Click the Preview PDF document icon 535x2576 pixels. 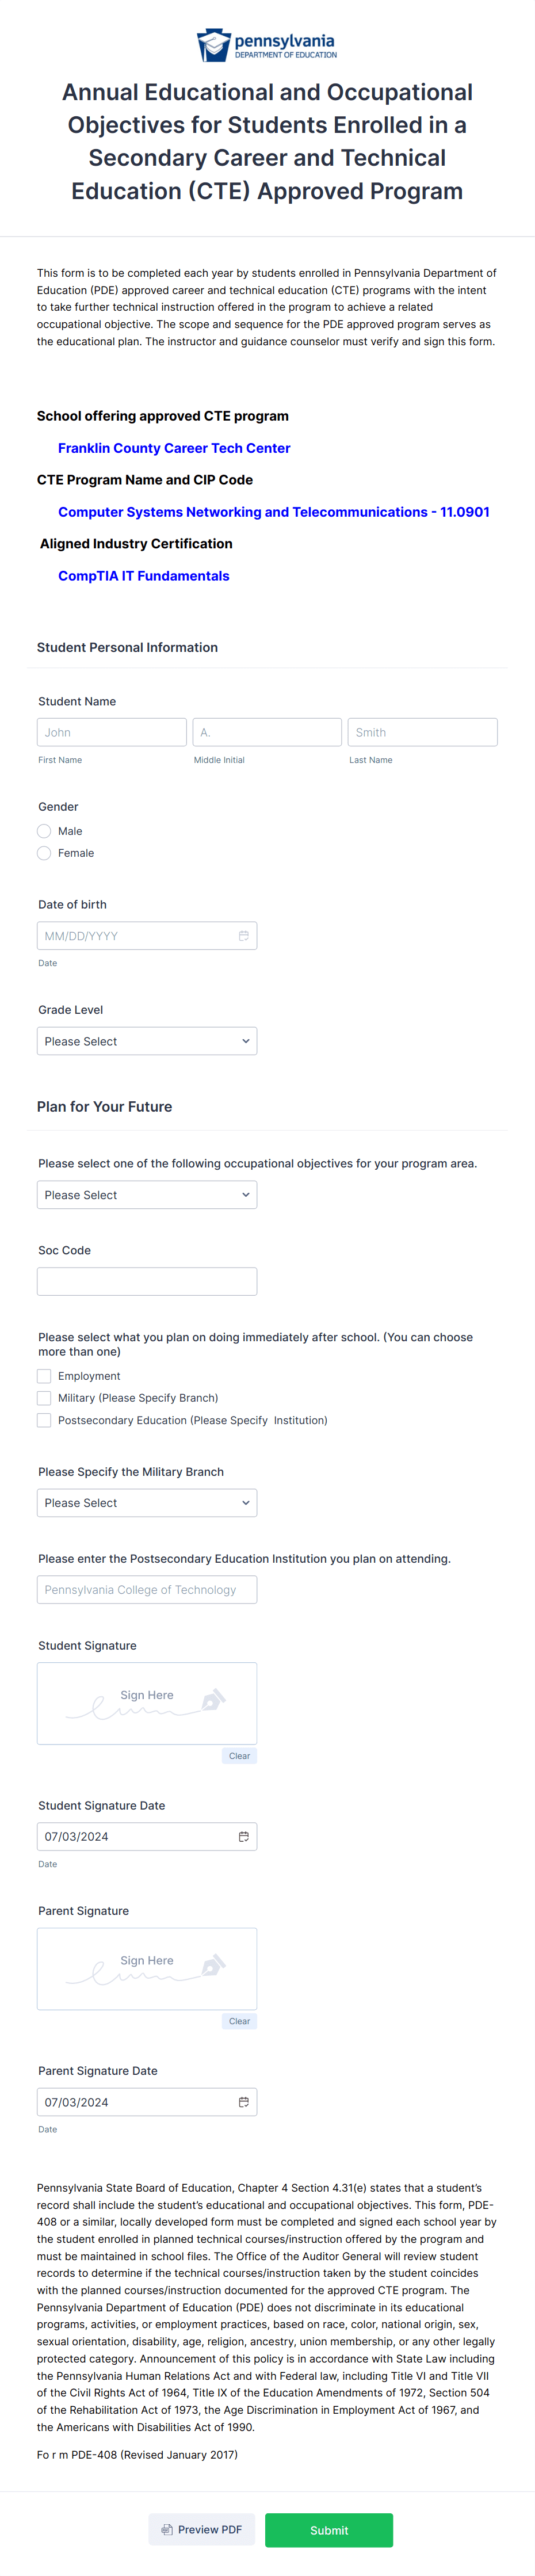pyautogui.click(x=167, y=2529)
